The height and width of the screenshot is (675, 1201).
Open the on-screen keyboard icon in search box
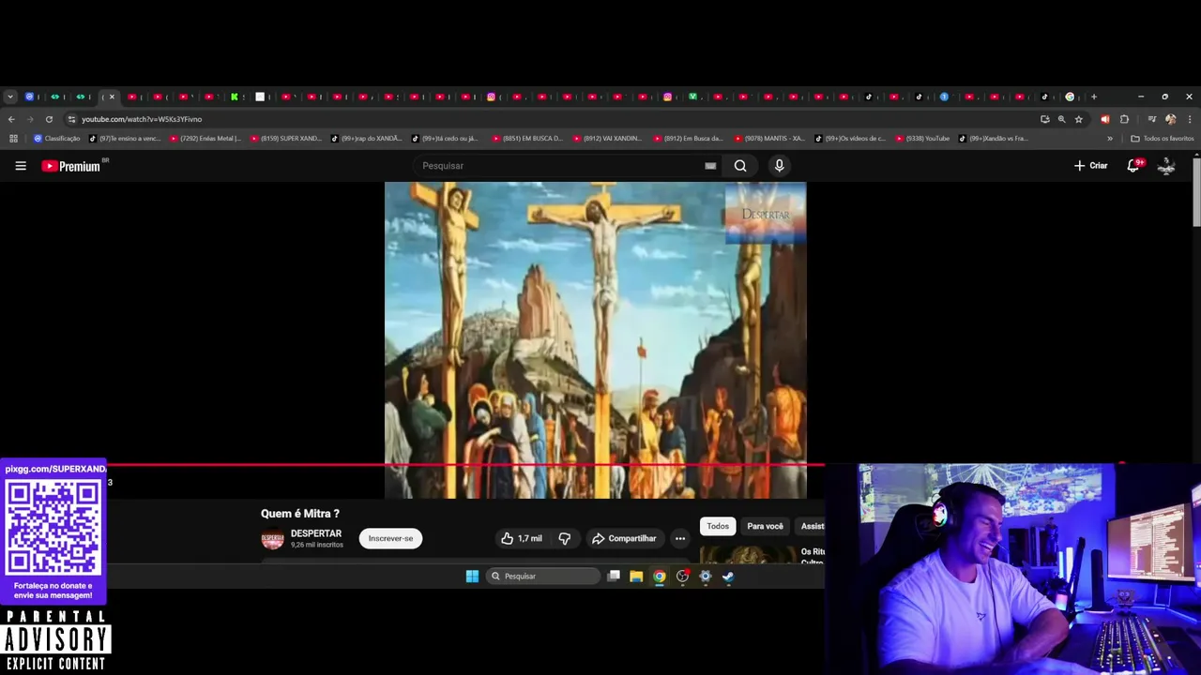click(710, 166)
